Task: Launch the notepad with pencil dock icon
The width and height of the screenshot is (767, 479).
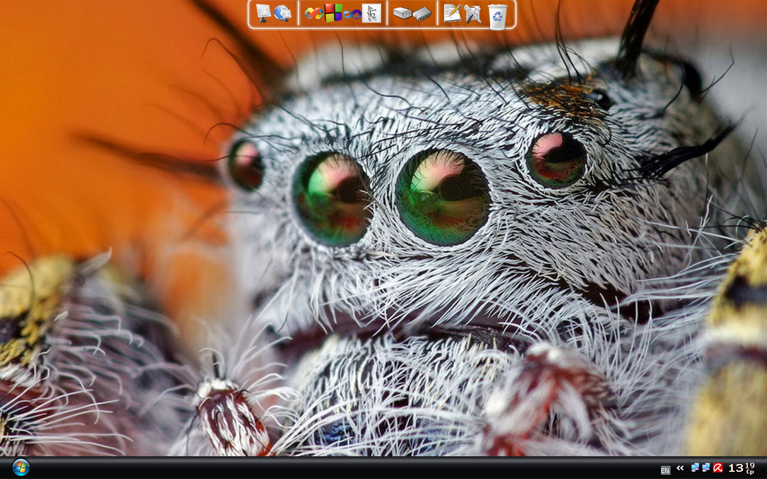Action: click(452, 13)
